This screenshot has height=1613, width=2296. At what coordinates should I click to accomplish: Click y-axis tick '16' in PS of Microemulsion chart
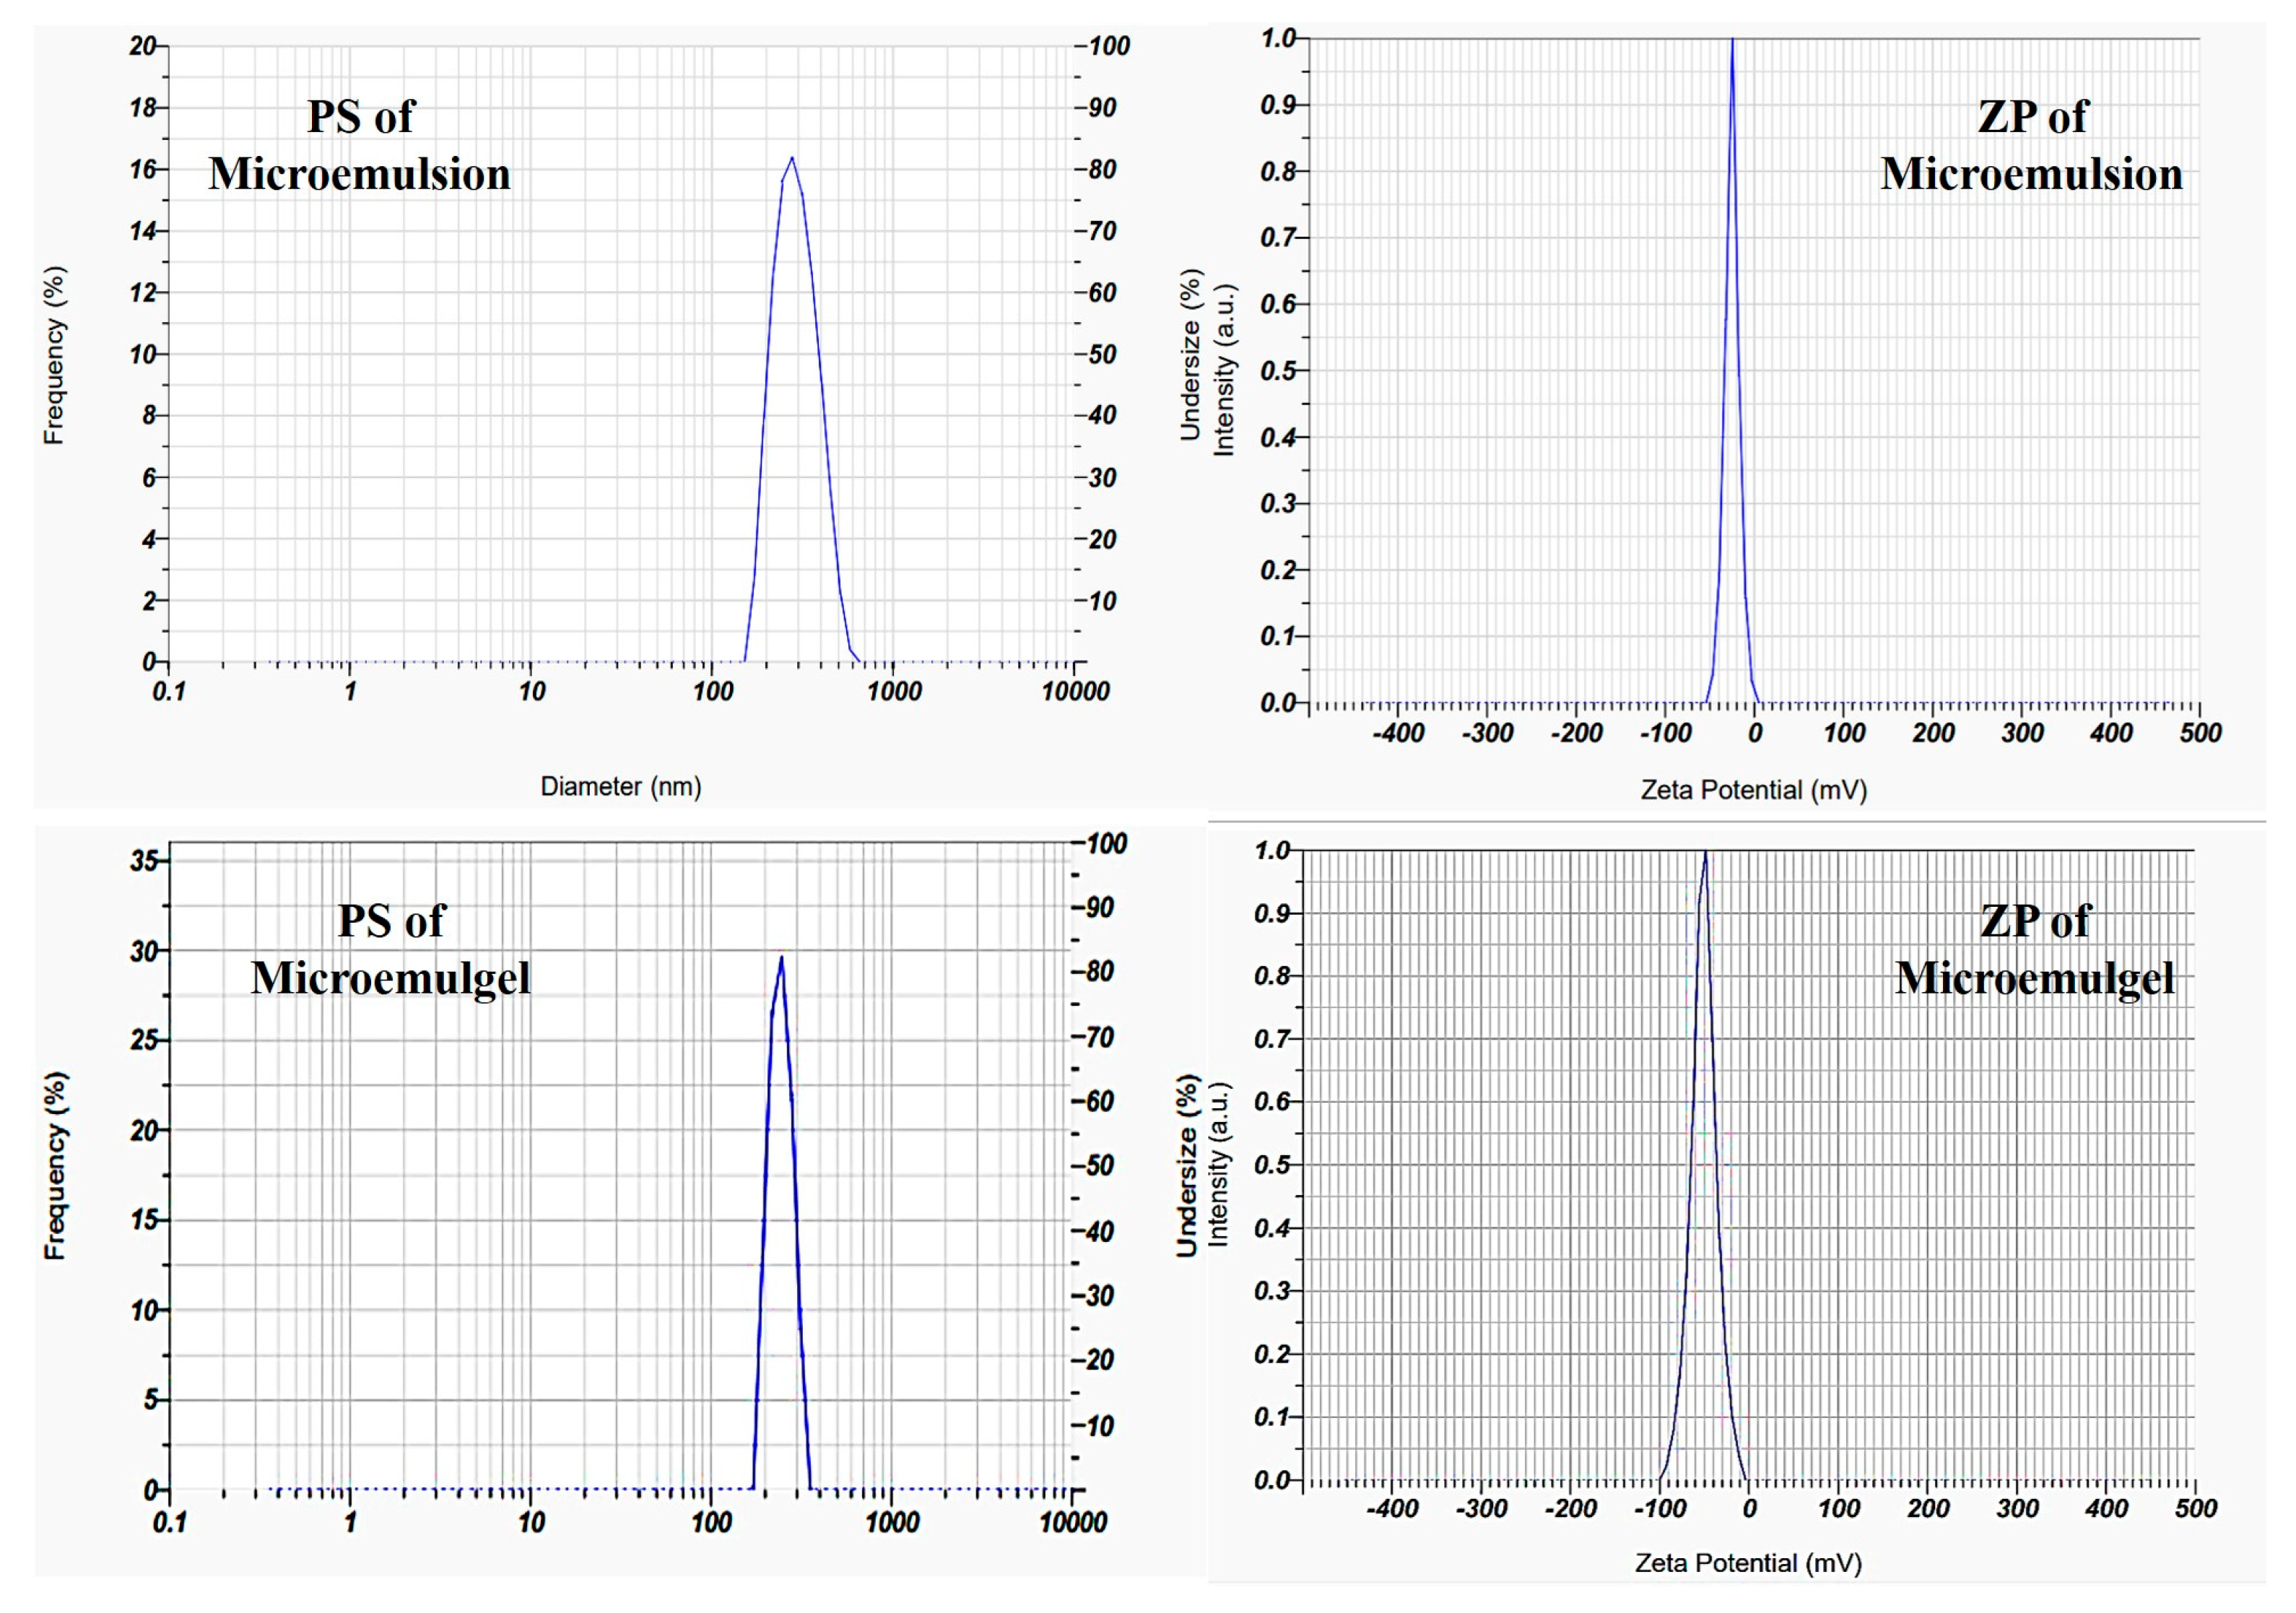143,169
